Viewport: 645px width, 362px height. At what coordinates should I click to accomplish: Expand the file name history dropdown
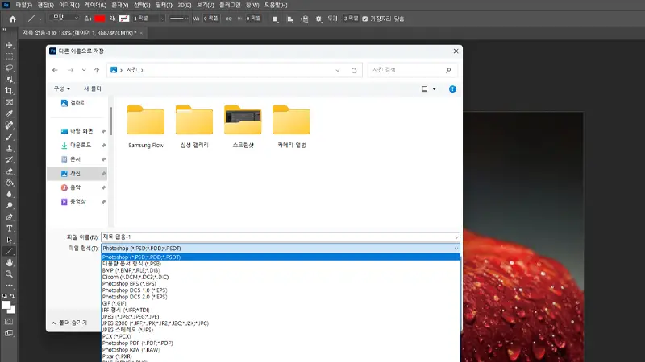(456, 237)
